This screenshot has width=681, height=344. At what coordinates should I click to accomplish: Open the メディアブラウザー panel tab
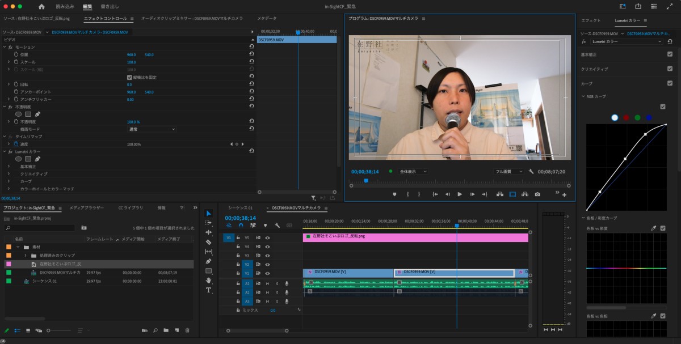pyautogui.click(x=87, y=208)
